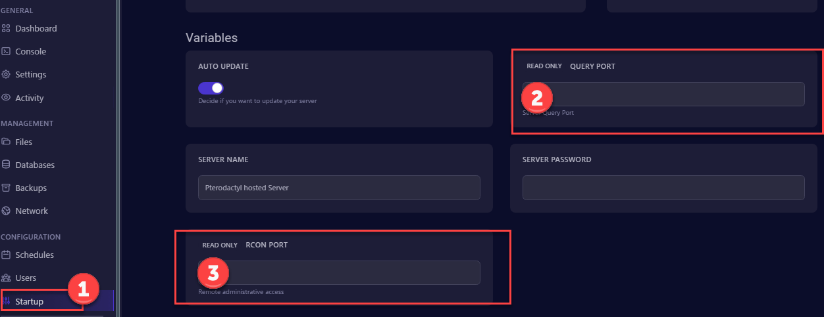Click the read-only RCON Port field
The image size is (824, 317).
coord(339,272)
